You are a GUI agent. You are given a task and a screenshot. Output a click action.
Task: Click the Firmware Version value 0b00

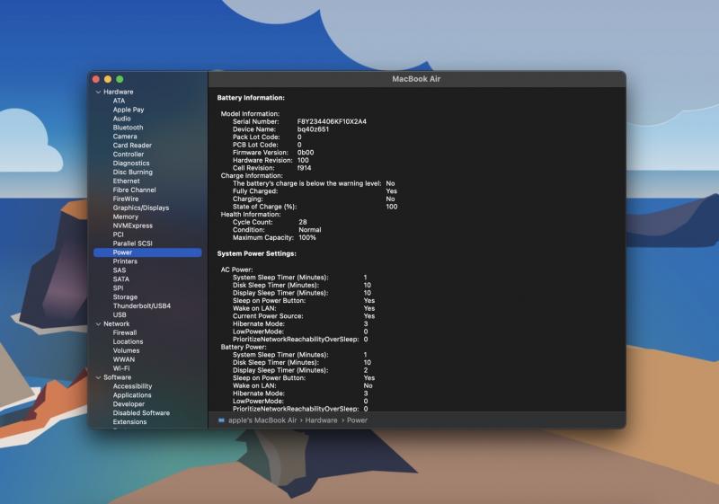(x=306, y=153)
